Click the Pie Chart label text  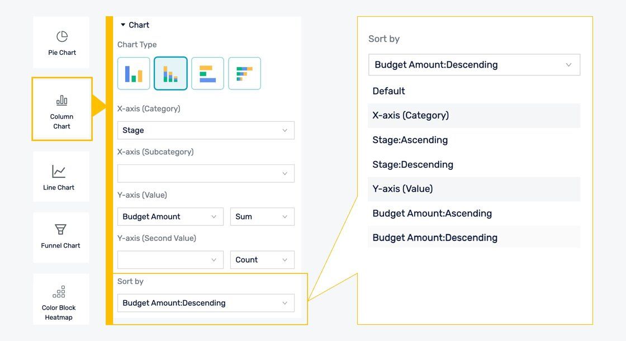click(x=62, y=53)
